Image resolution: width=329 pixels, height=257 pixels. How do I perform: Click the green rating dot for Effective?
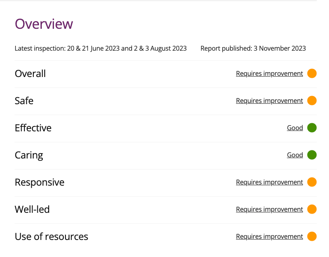click(312, 128)
